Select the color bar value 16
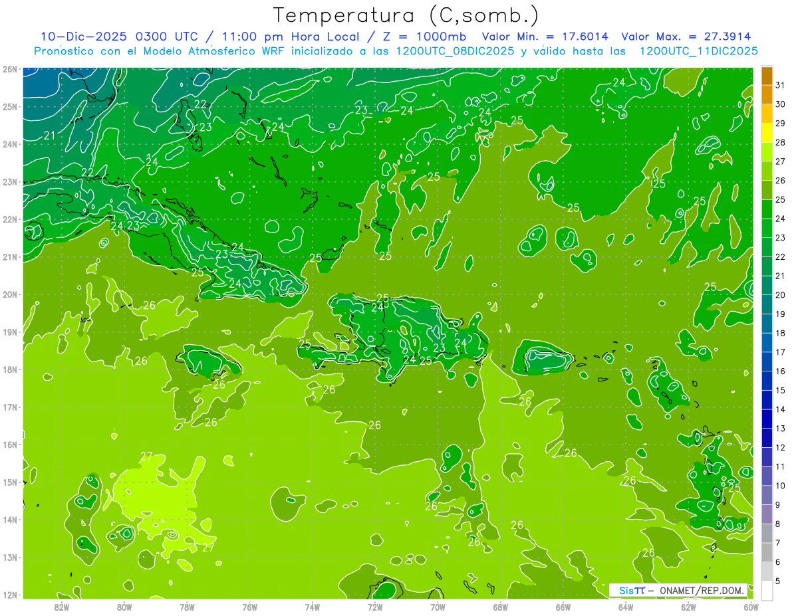The height and width of the screenshot is (616, 798). tap(781, 371)
